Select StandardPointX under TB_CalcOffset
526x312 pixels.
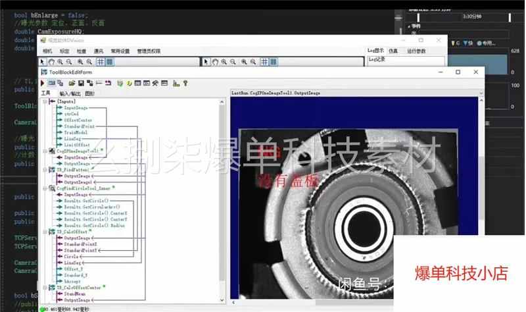(80, 244)
